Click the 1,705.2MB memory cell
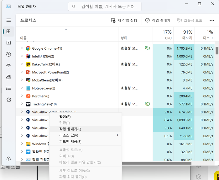The image size is (219, 180). pos(184,48)
